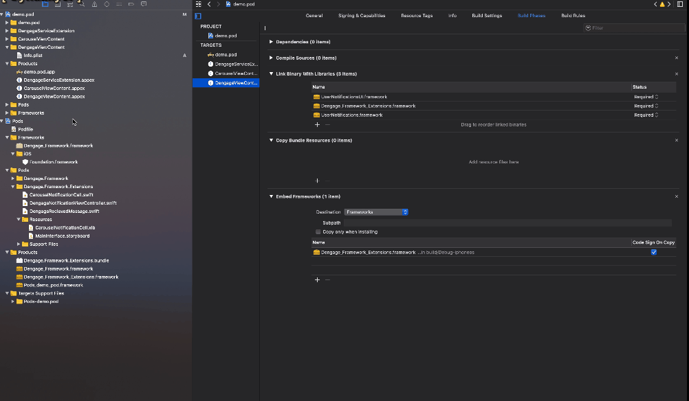Toggle the editor split-pane layout icon

point(680,4)
